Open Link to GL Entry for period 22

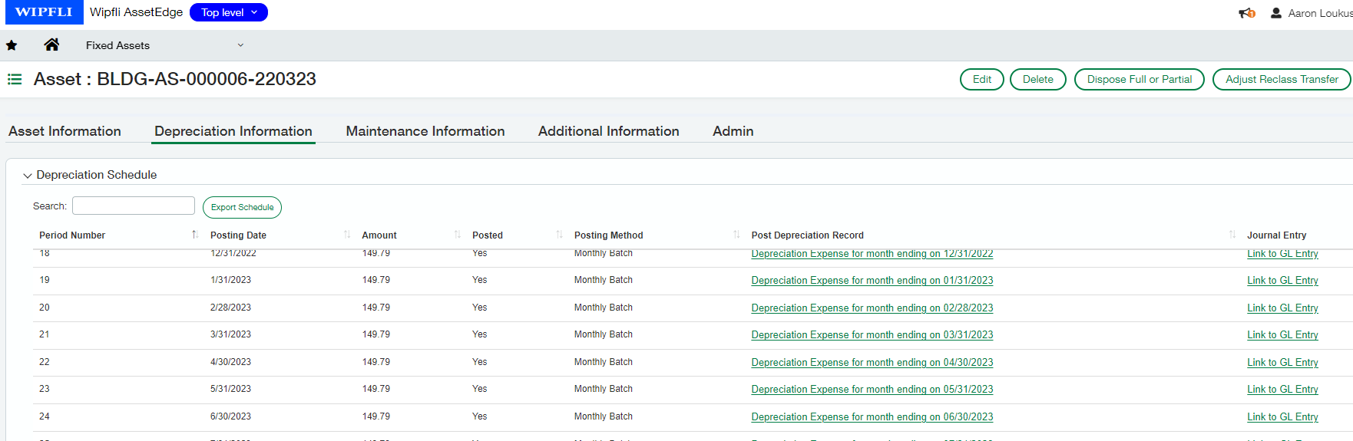[x=1282, y=362]
